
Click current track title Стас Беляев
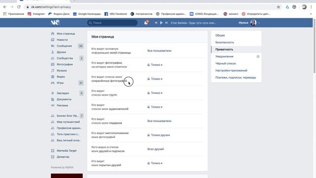193,23
